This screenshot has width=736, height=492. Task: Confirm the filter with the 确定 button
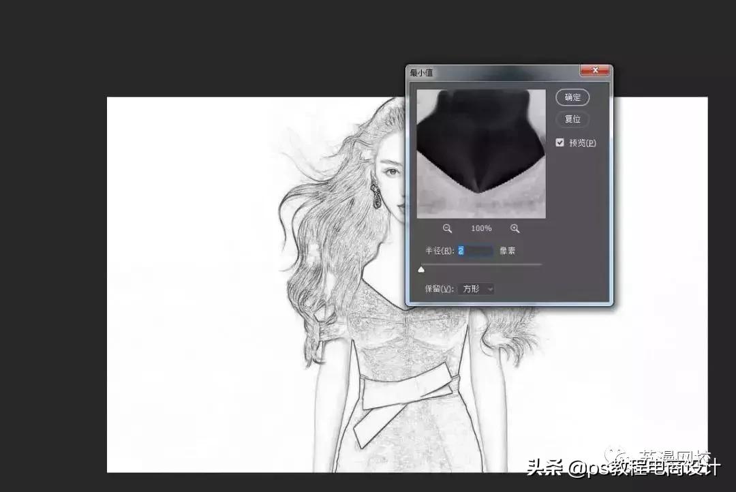point(572,97)
